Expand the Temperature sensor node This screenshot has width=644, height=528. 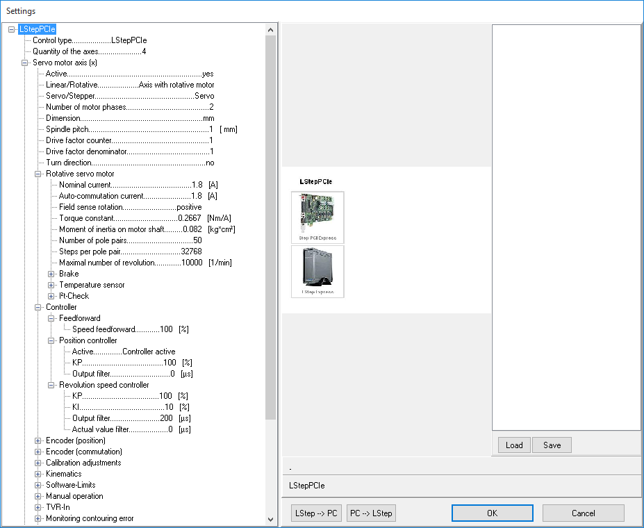click(x=51, y=285)
